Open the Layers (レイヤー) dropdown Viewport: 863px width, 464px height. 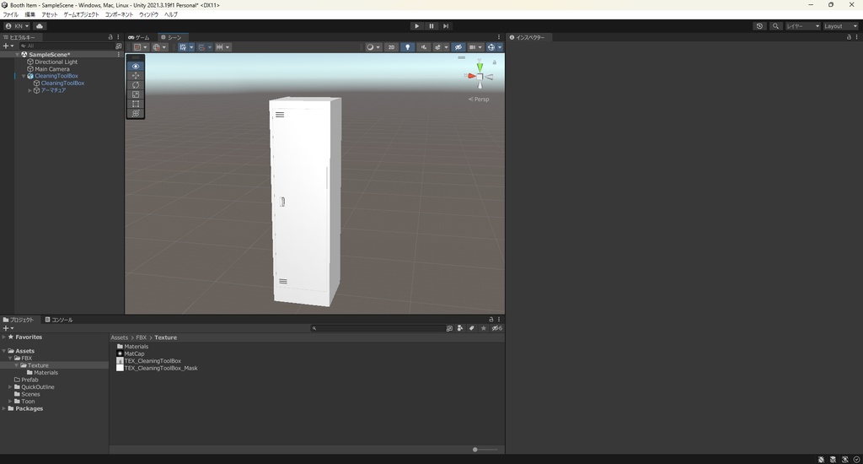click(802, 26)
